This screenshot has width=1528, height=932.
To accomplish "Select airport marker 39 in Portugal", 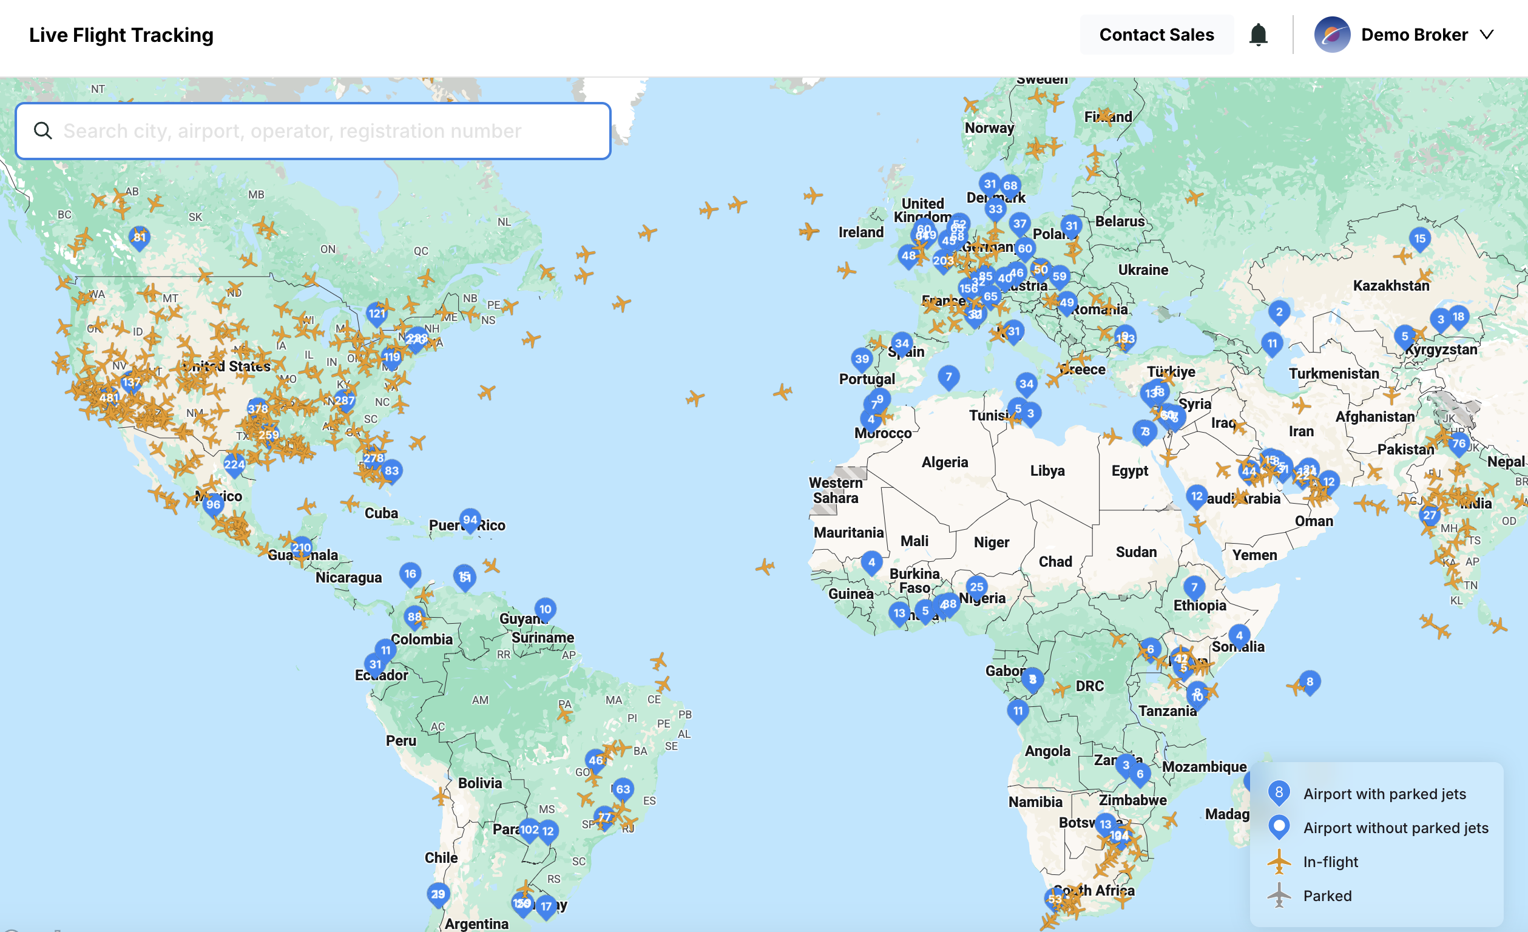I will click(x=862, y=360).
